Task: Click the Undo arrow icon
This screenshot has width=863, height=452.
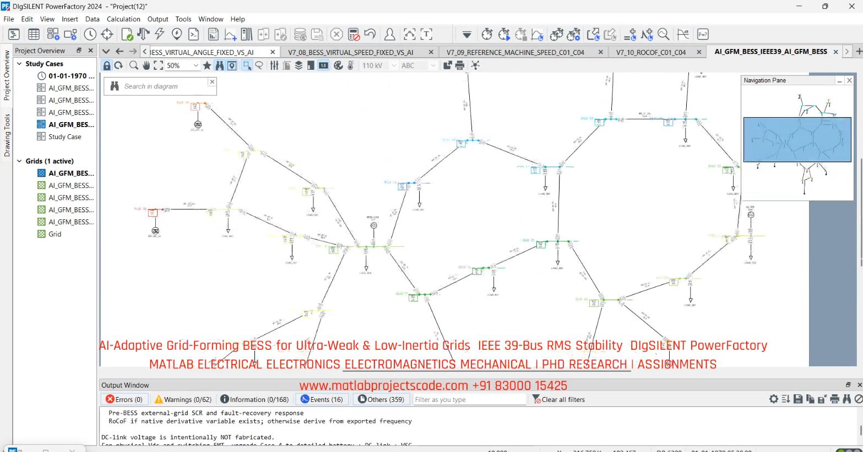Action: (370, 34)
